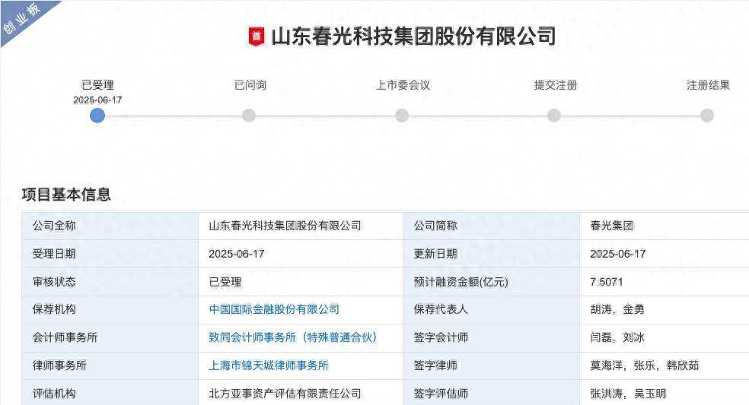Click the 项目基本信息 section heading

coord(66,195)
